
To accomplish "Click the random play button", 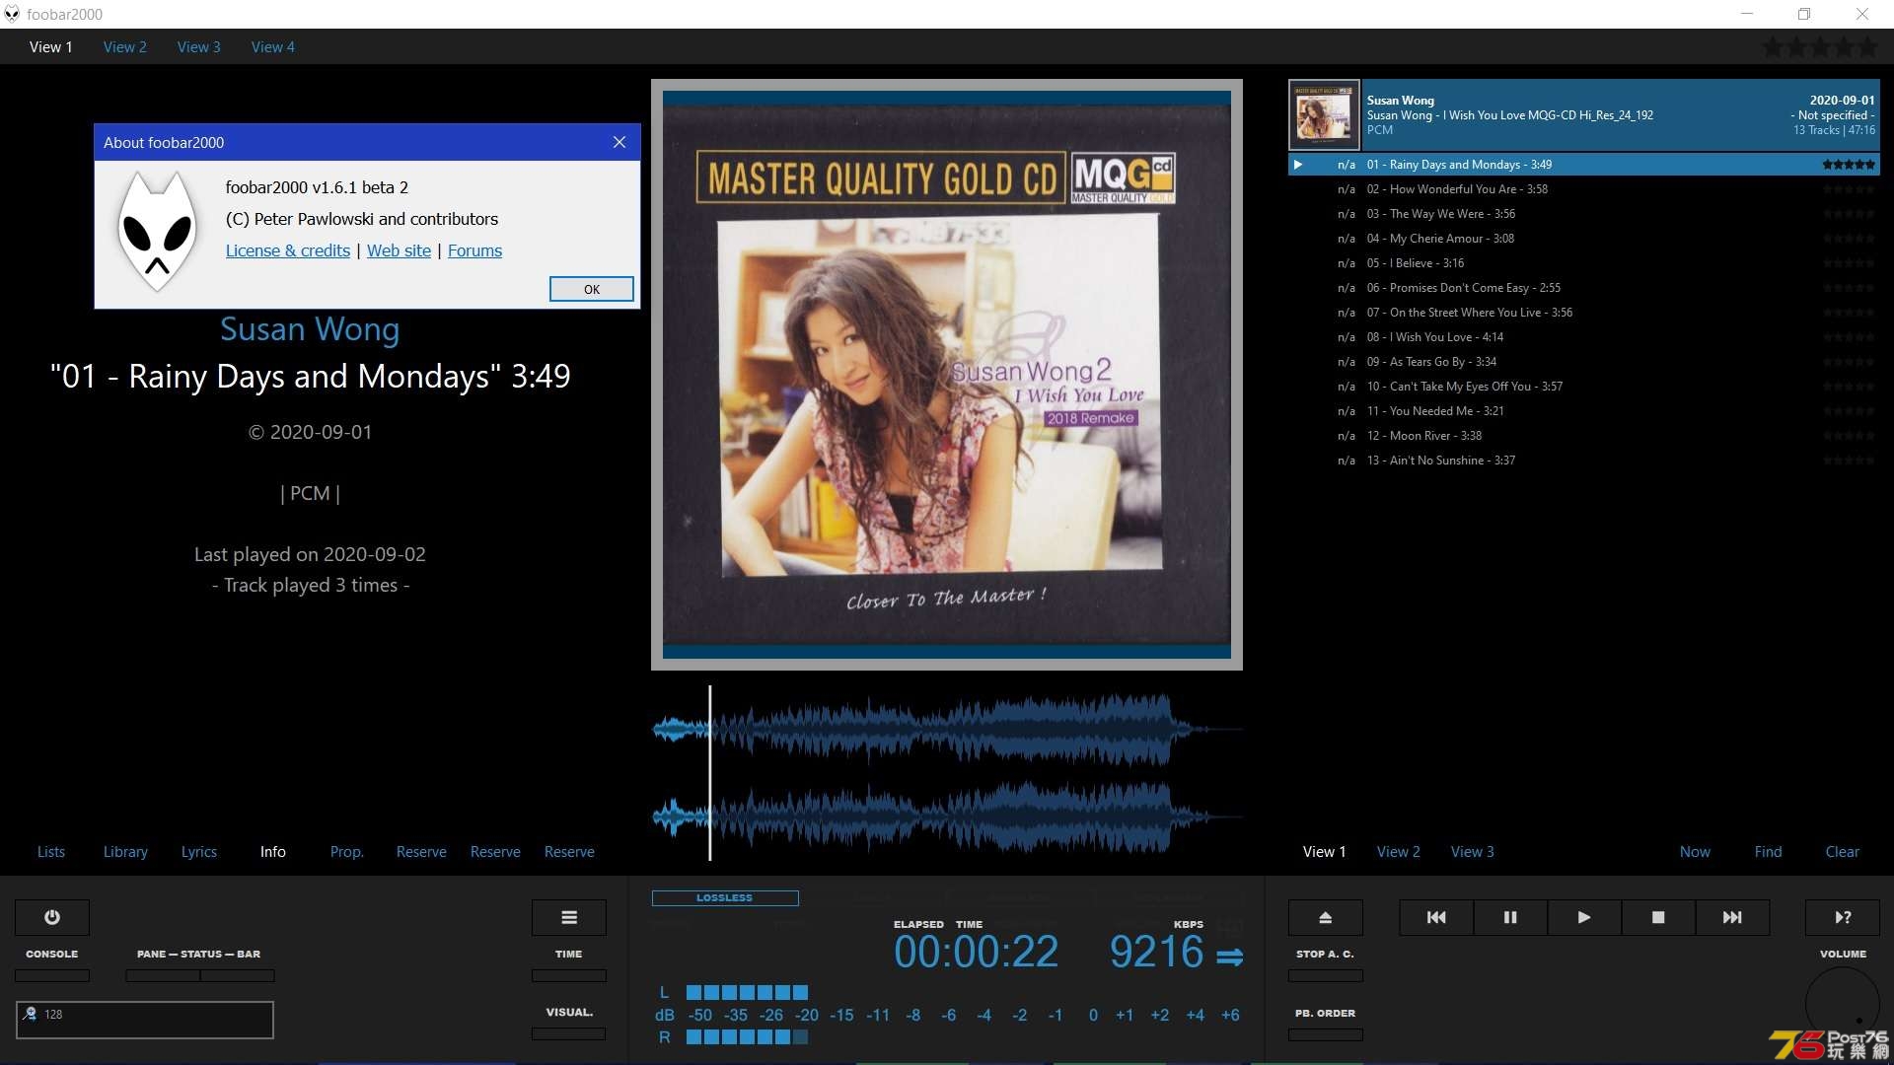I will click(1843, 917).
